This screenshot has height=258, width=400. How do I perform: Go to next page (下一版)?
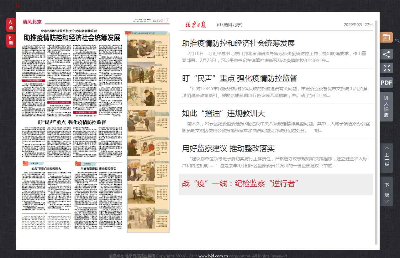tap(386, 191)
